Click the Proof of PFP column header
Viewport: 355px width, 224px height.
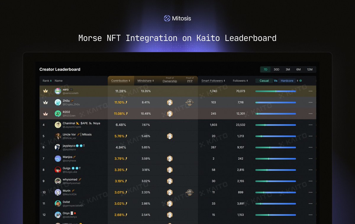pyautogui.click(x=190, y=80)
